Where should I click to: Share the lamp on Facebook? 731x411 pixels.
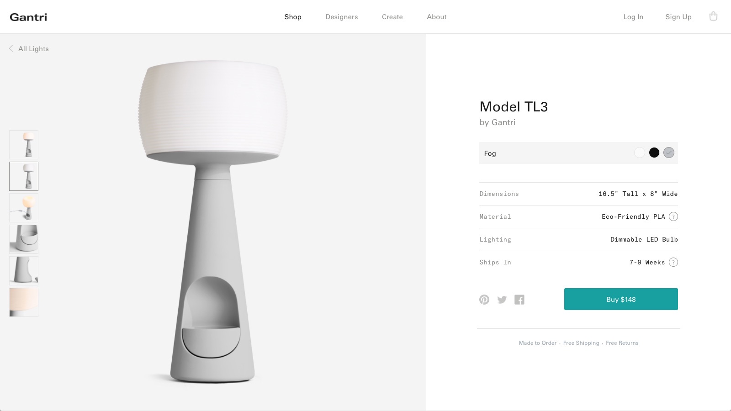coord(519,300)
